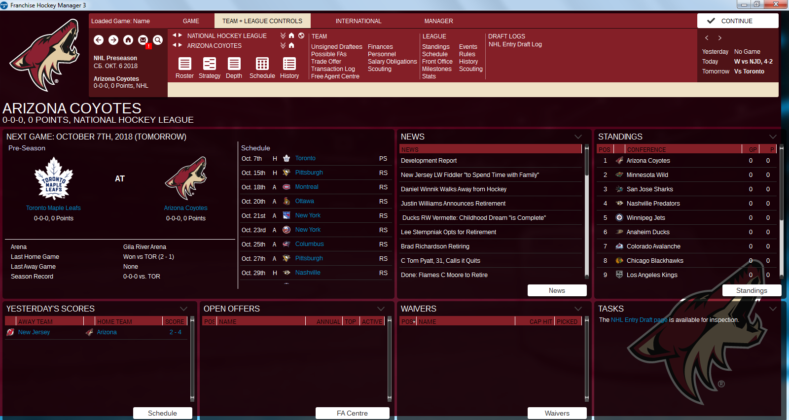Open the Strategy icon
Viewport: 789px width, 420px height.
coord(210,64)
